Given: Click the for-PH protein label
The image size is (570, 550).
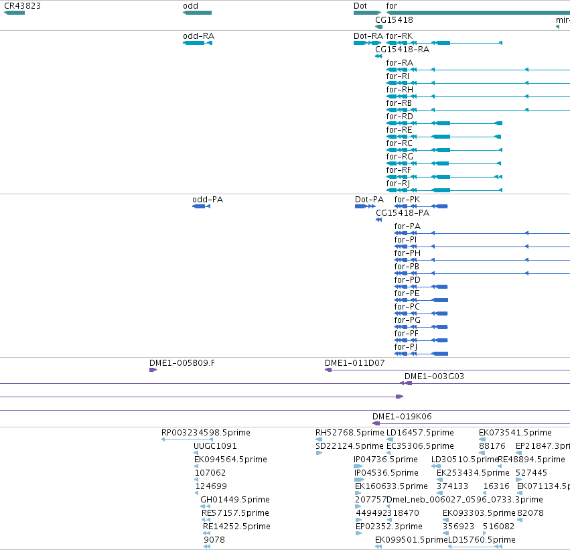Looking at the screenshot, I should point(407,253).
